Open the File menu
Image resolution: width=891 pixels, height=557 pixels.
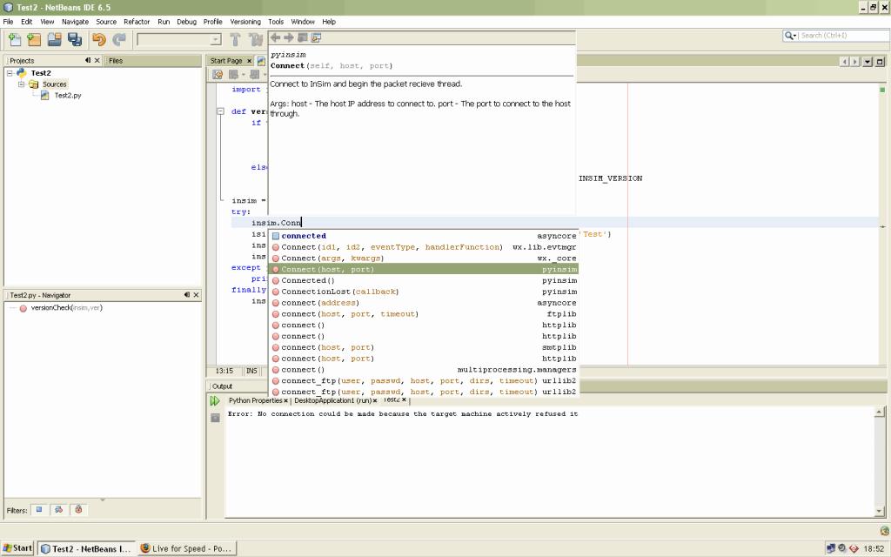click(x=8, y=22)
